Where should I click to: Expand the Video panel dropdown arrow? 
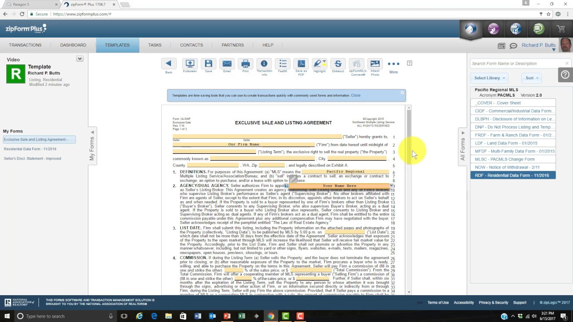click(80, 59)
